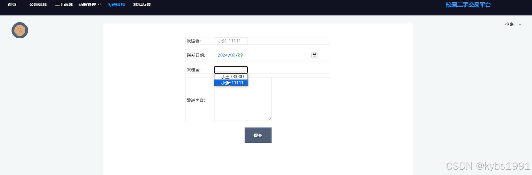Choose 小王-00000 from the dropdown list
The image size is (532, 175).
pyautogui.click(x=231, y=77)
